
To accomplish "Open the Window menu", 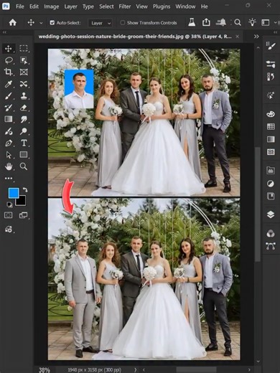I will (x=185, y=6).
